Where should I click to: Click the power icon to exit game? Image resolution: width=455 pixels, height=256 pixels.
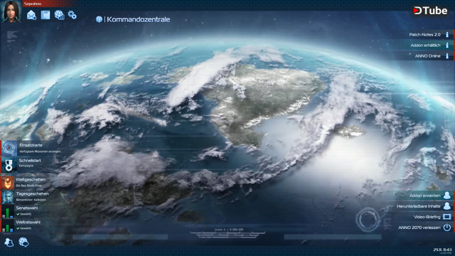[447, 228]
